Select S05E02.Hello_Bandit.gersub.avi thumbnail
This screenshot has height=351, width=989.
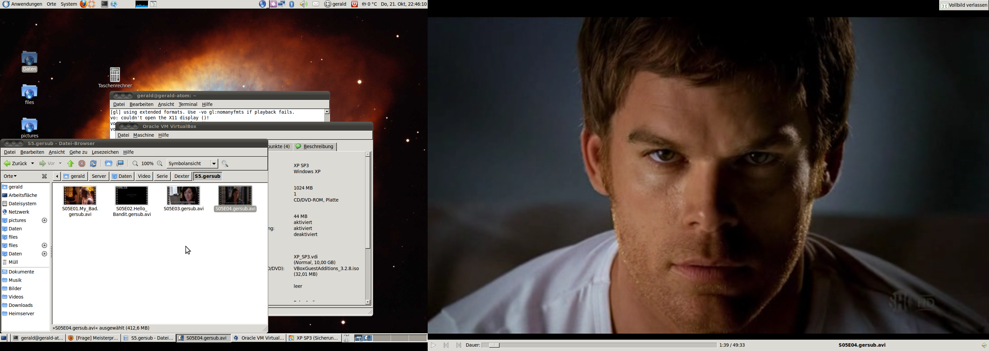coord(132,196)
